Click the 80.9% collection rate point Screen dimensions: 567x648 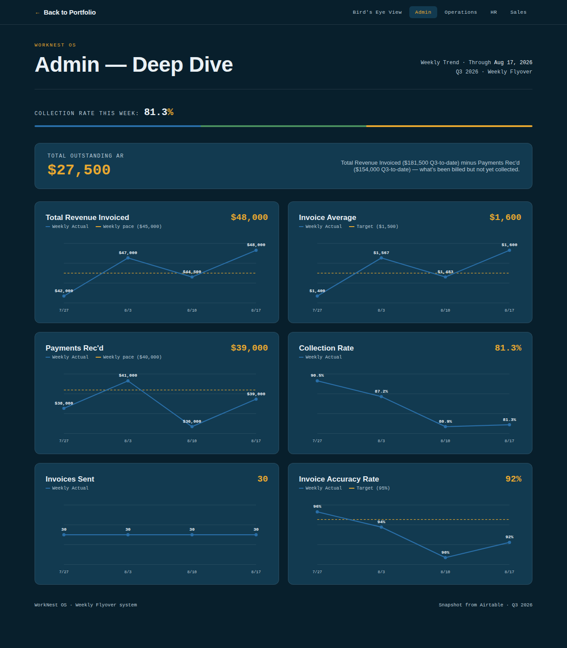[x=445, y=427]
